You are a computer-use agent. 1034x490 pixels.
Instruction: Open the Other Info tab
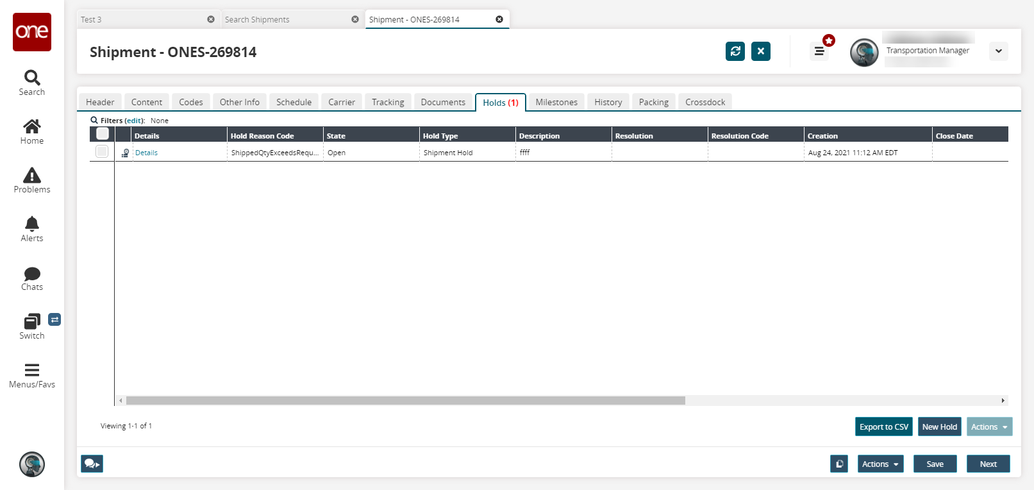240,102
